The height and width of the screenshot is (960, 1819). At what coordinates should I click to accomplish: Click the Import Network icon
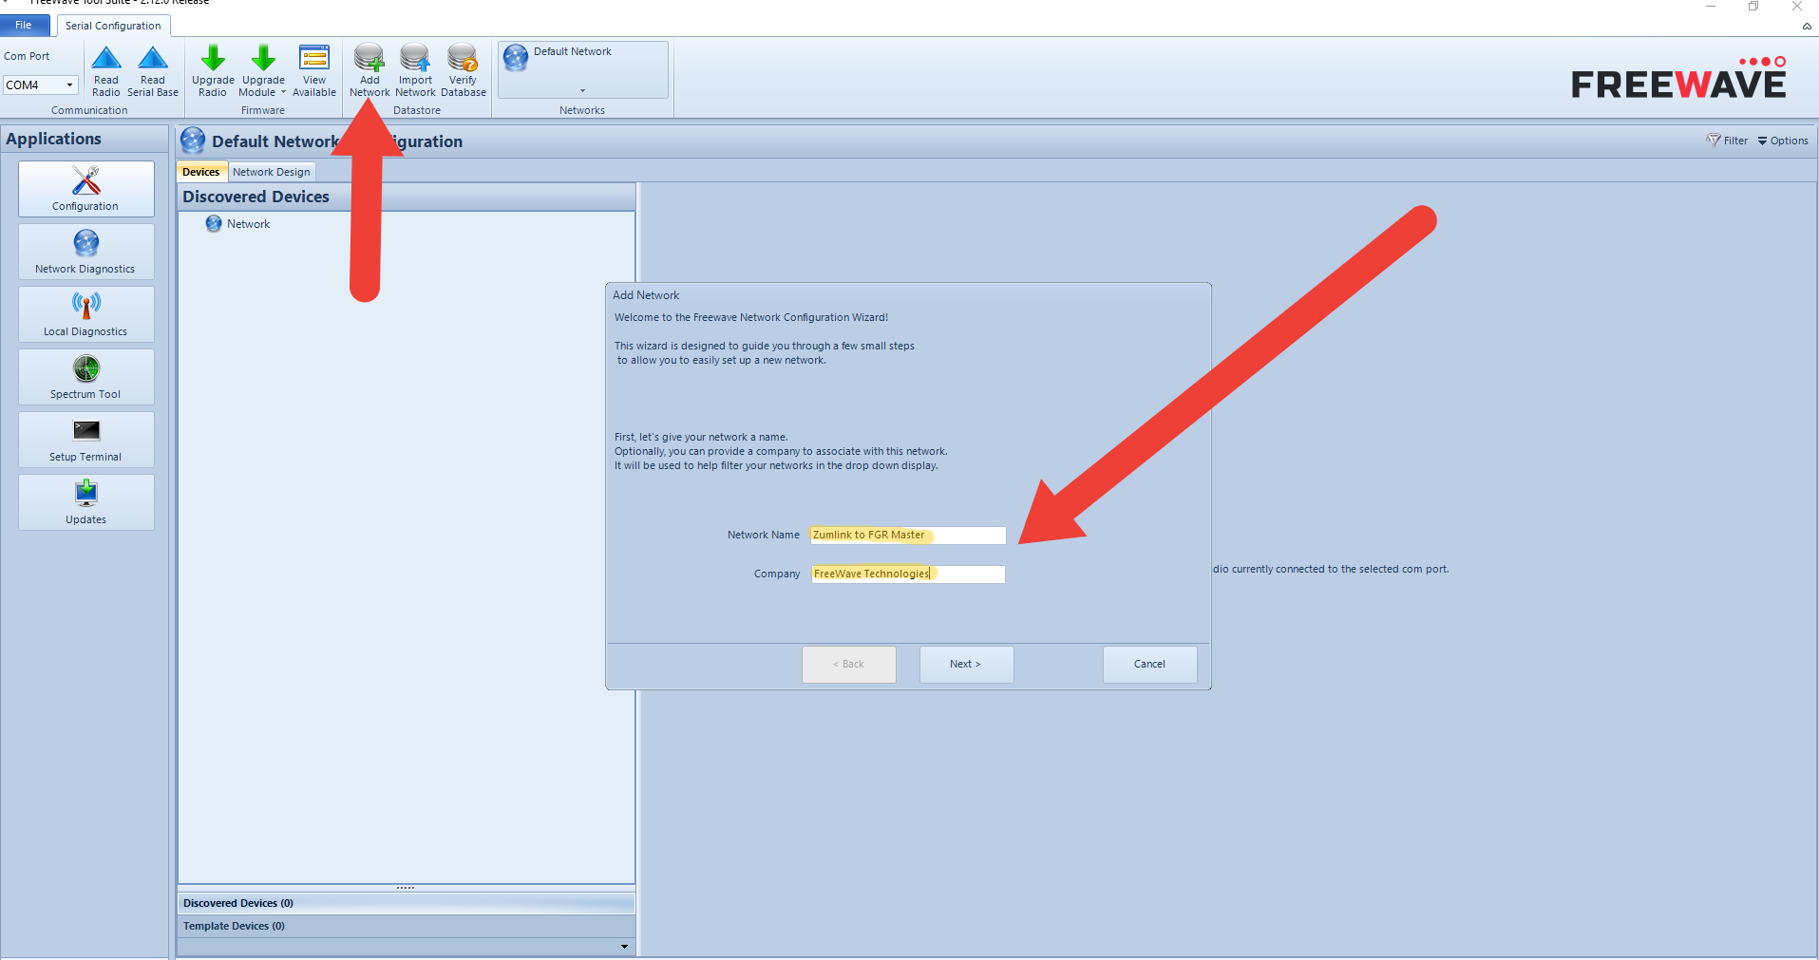[415, 70]
